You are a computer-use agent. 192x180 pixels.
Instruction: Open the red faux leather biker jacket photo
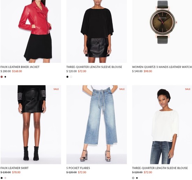pos(31,31)
